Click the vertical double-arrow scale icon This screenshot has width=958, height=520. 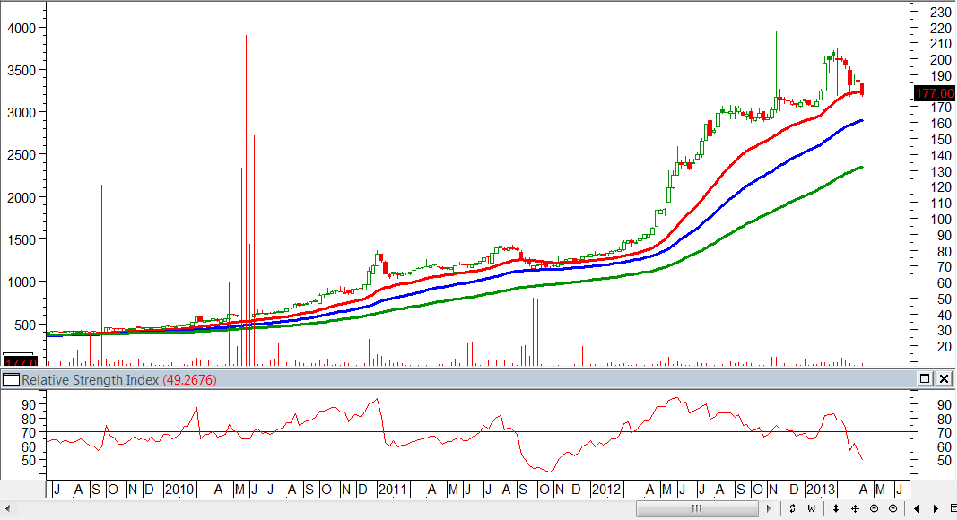tap(836, 508)
